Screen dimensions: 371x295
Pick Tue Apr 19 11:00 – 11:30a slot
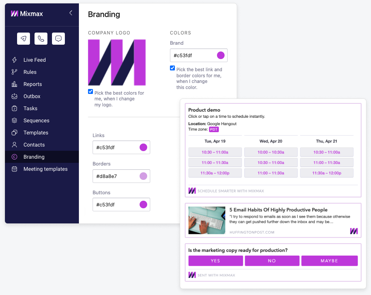[215, 162]
